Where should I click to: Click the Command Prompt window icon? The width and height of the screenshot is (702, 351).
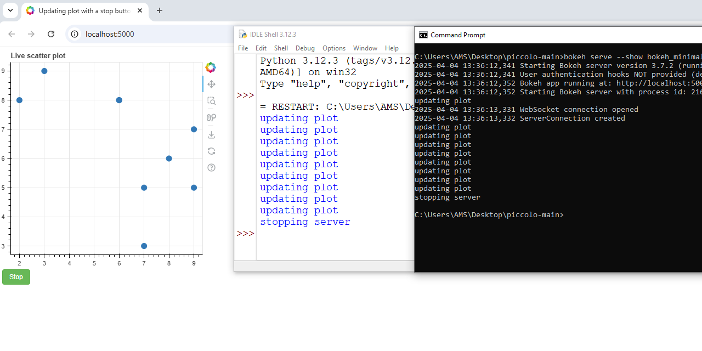423,35
